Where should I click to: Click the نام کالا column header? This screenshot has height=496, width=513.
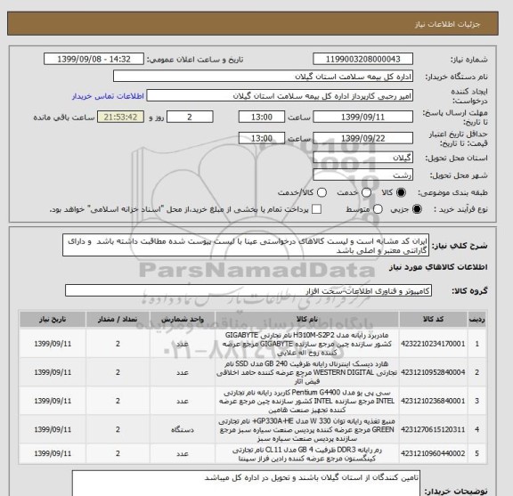[x=307, y=320]
